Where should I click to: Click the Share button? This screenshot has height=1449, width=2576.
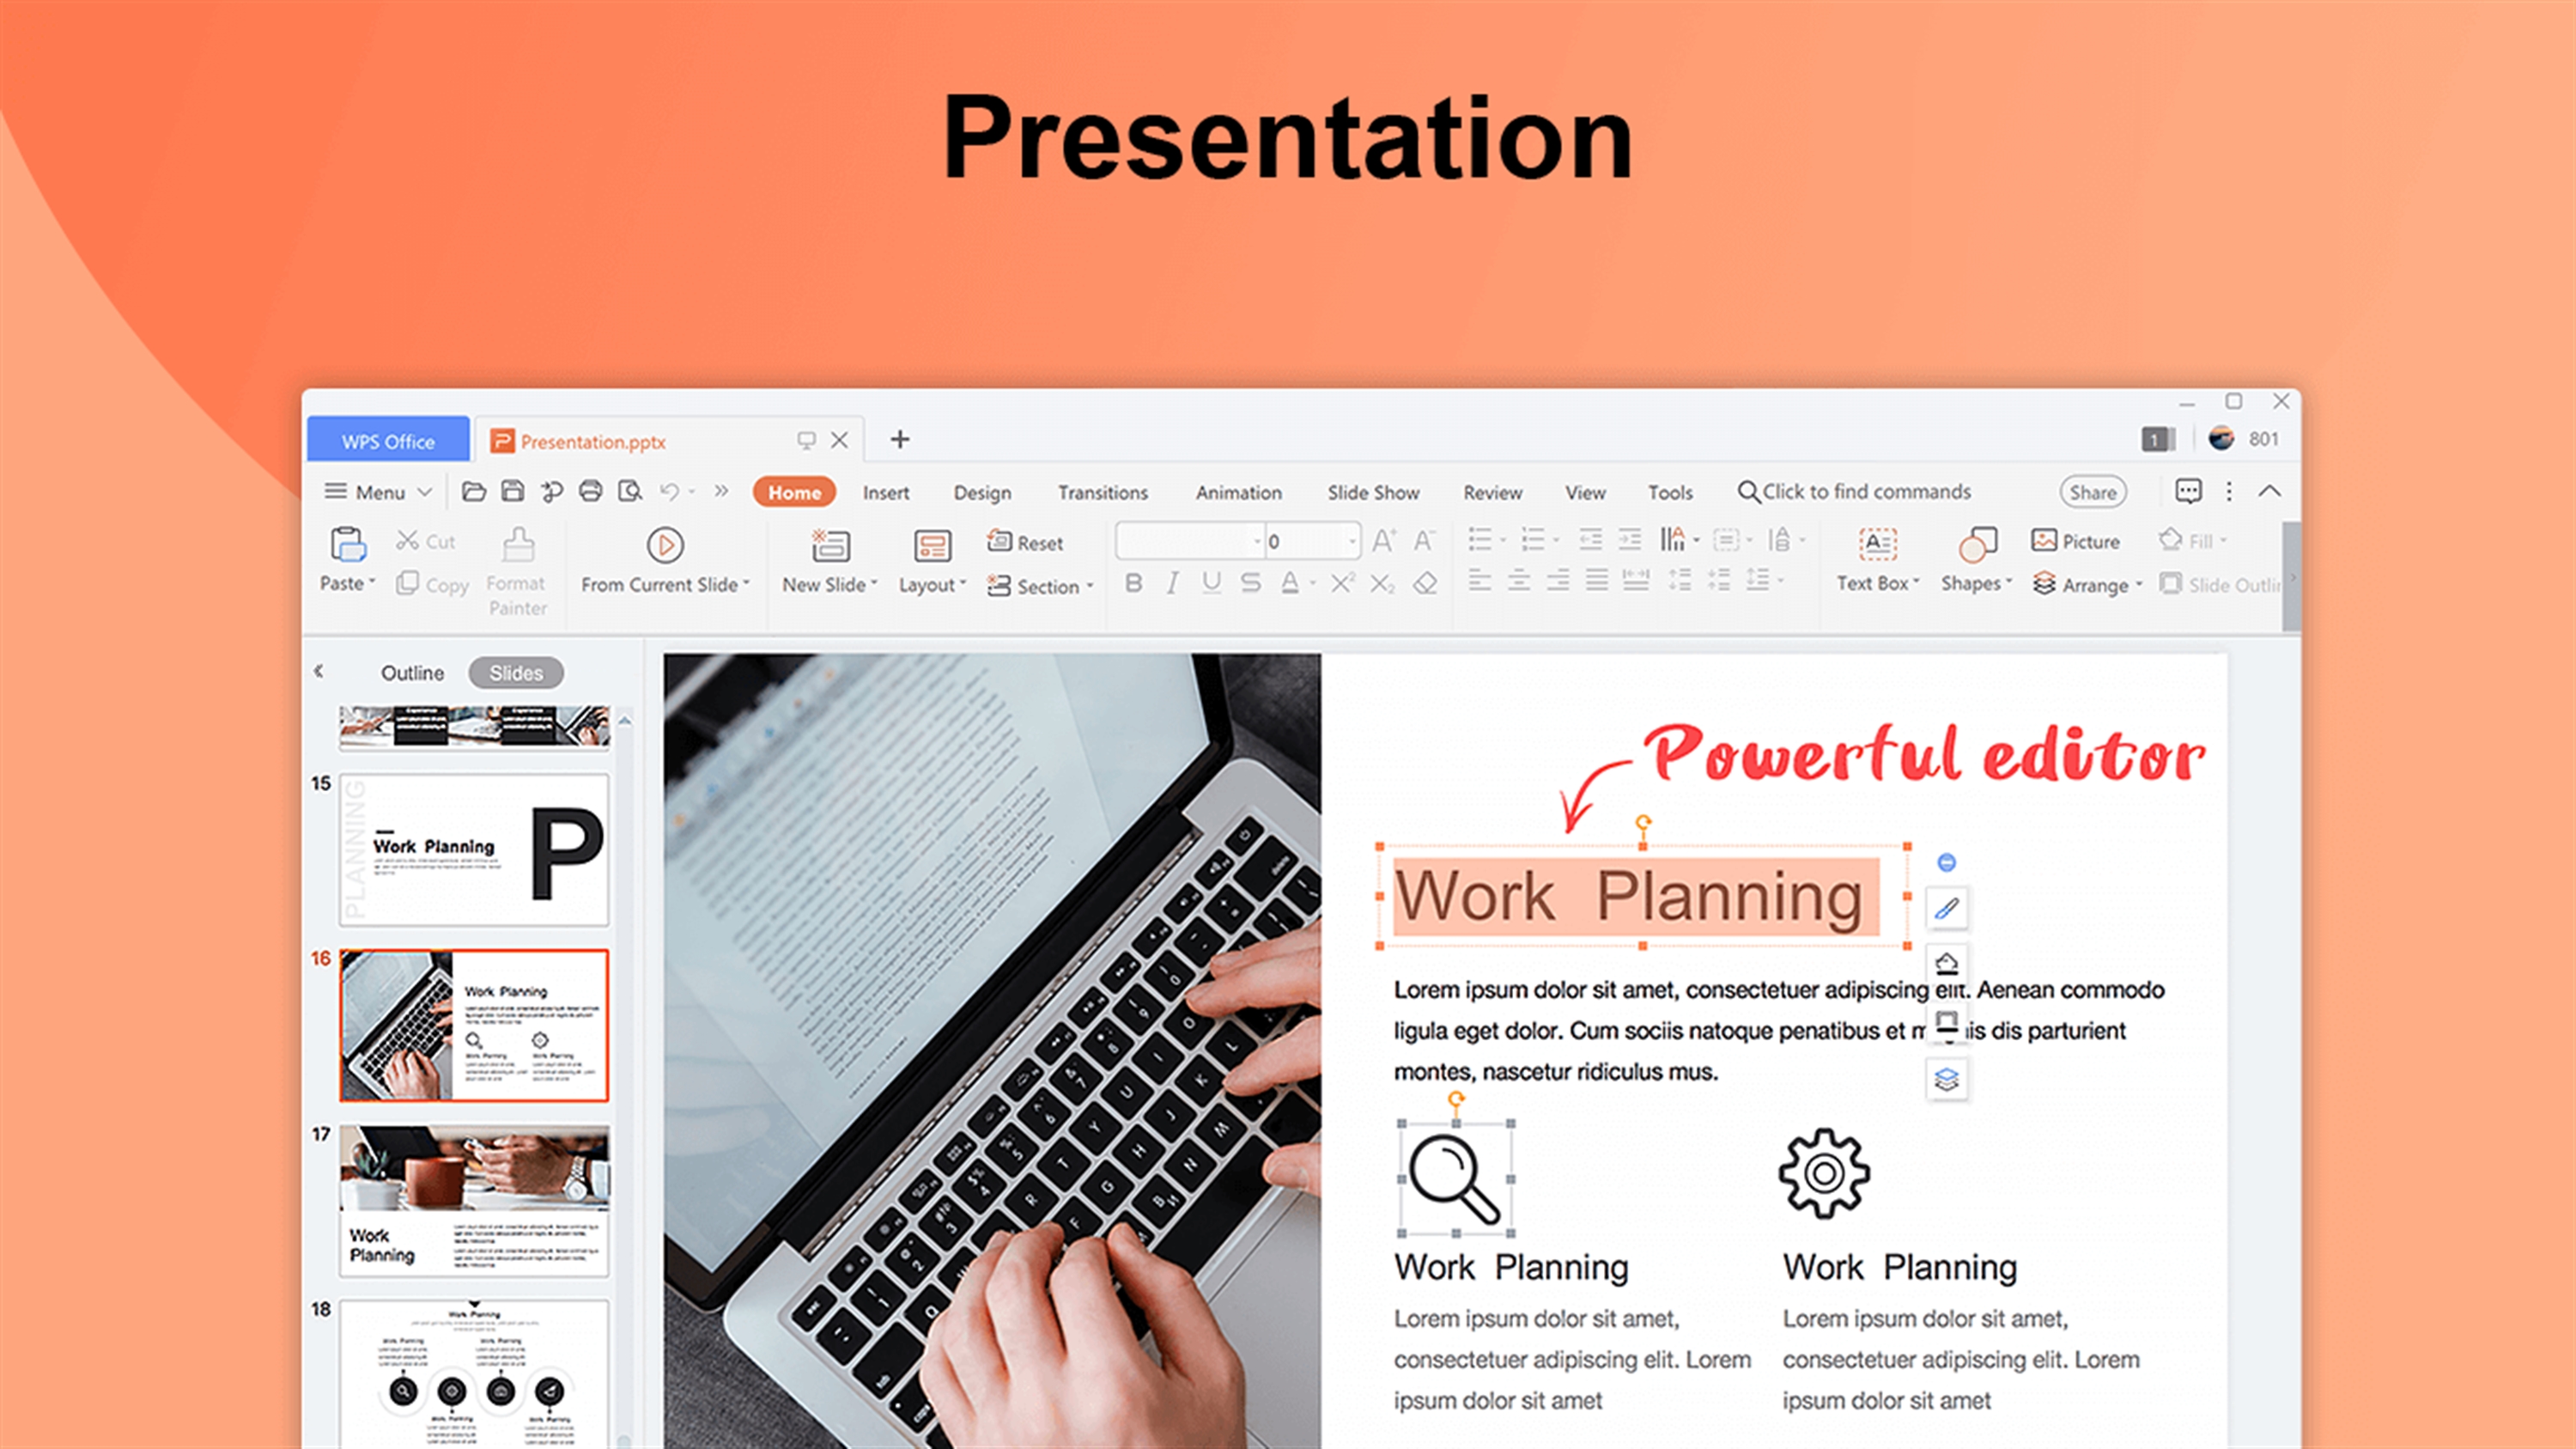coord(2092,492)
